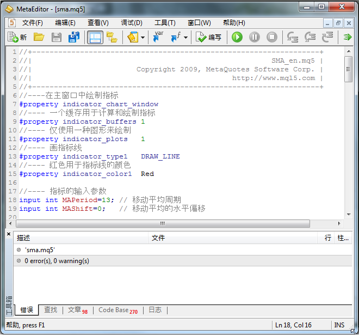Image resolution: width=359 pixels, height=335 pixels.
Task: Start debugging with the green play icon
Action: [237, 37]
